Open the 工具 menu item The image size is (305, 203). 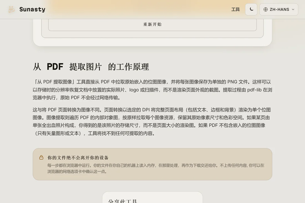[x=235, y=9]
